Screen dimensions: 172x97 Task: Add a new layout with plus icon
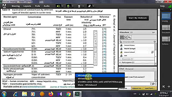click(x=169, y=86)
